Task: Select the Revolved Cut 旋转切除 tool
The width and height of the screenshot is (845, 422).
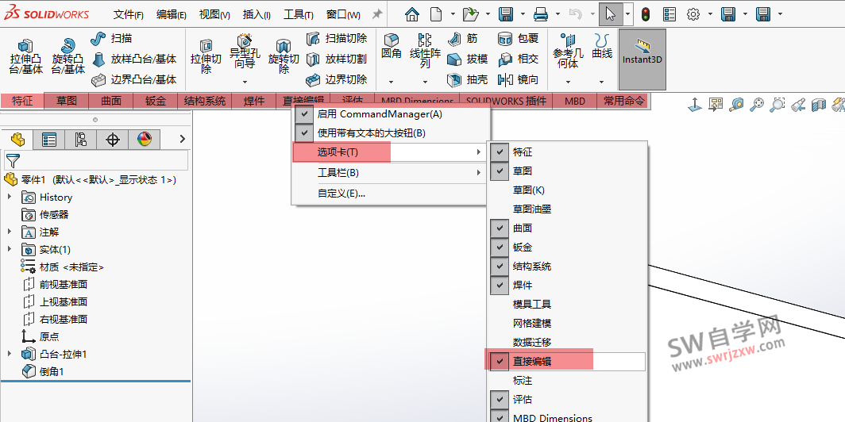Action: pos(284,56)
